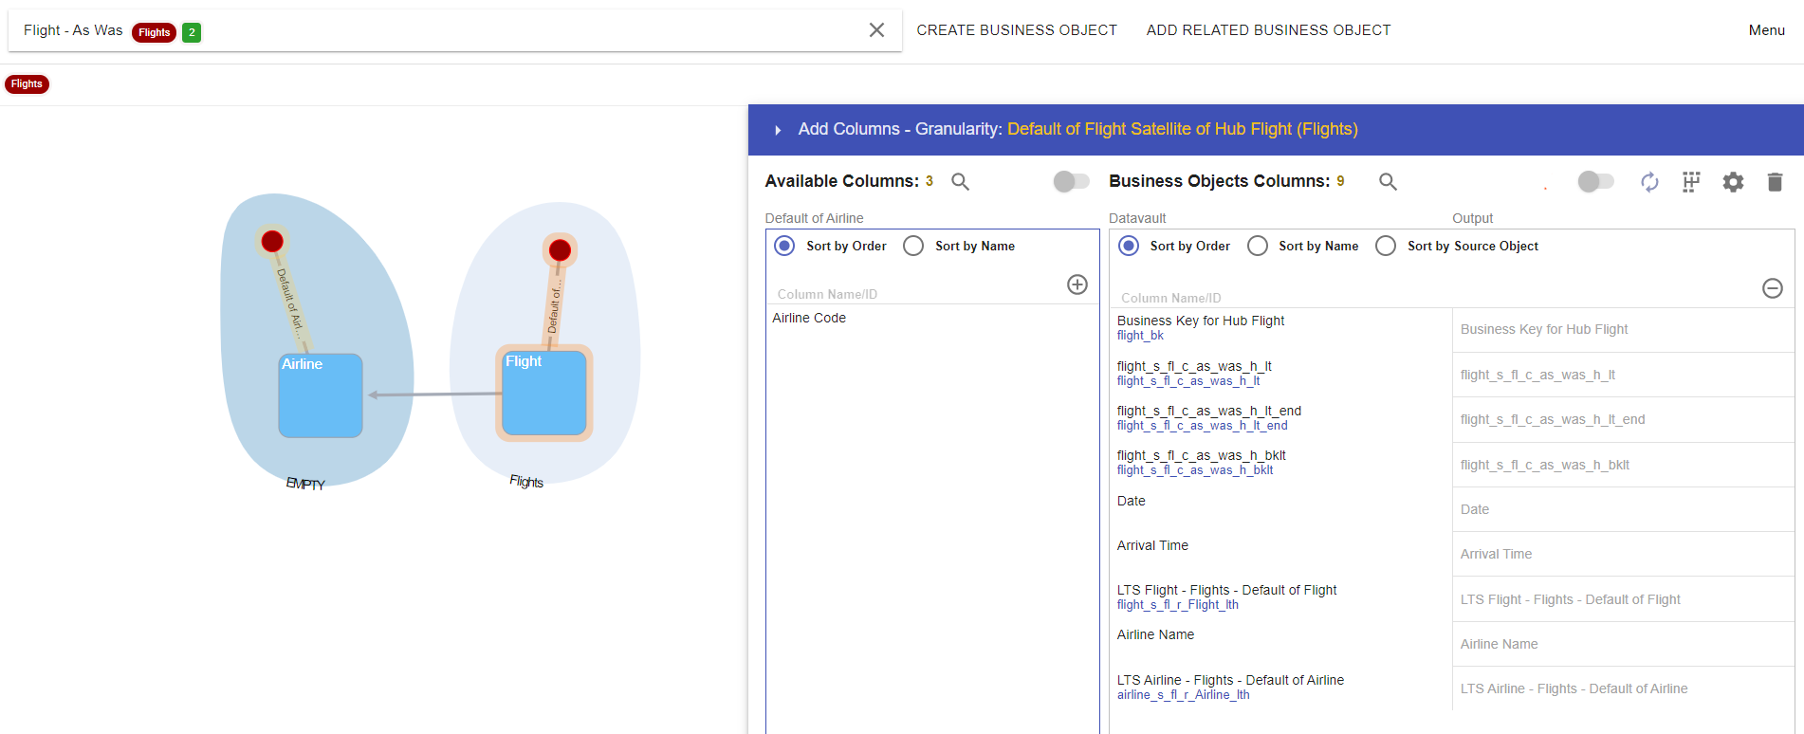The image size is (1804, 734).
Task: Click ADD RELATED BUSINESS OBJECT
Action: coord(1268,30)
